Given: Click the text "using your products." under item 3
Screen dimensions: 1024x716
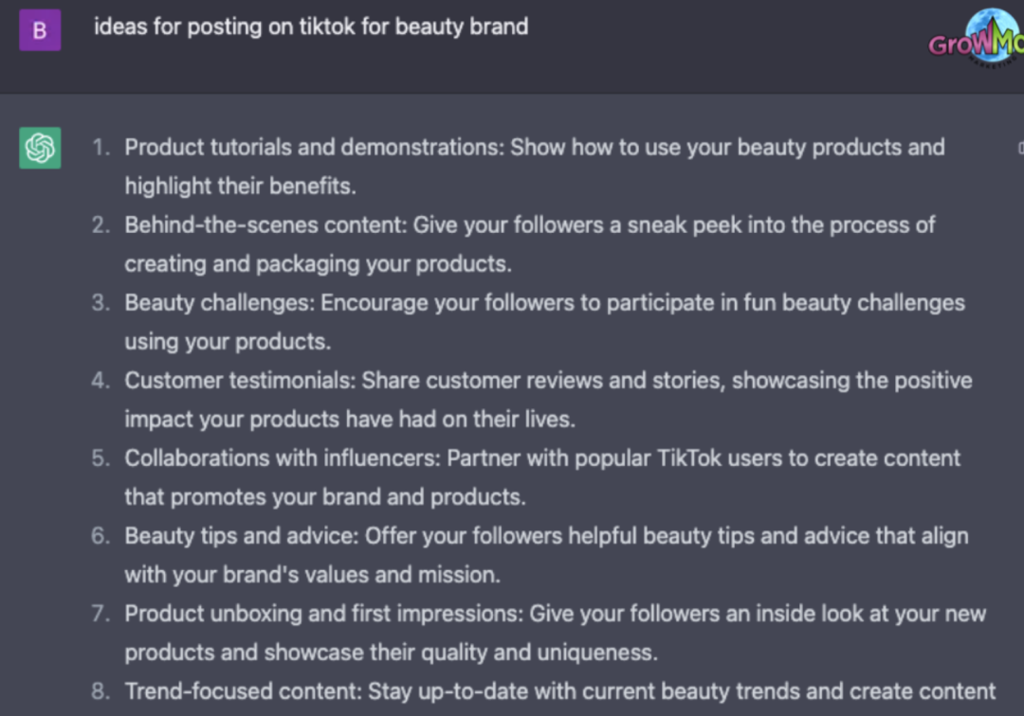Looking at the screenshot, I should 228,342.
